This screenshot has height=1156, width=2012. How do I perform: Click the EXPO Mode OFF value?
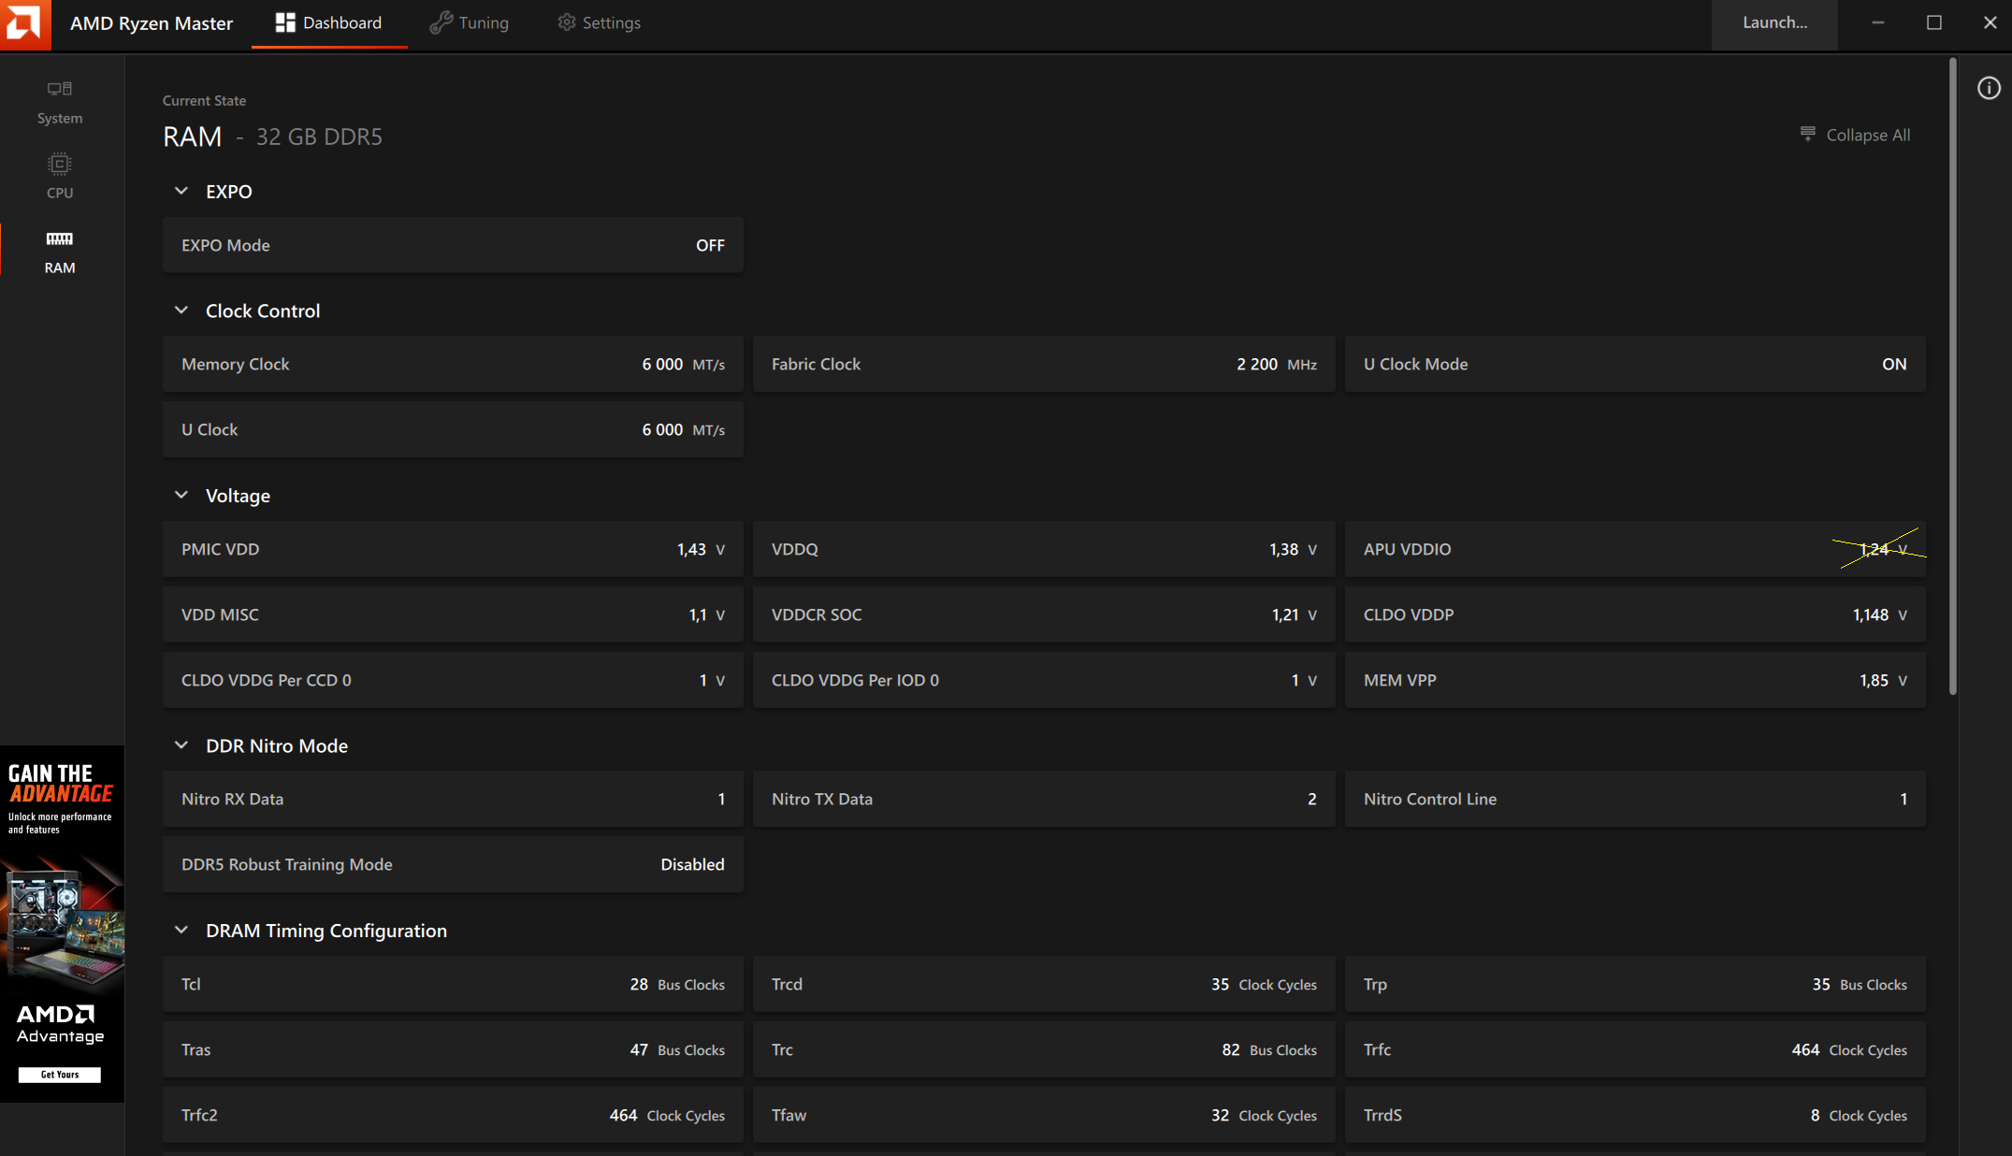709,245
